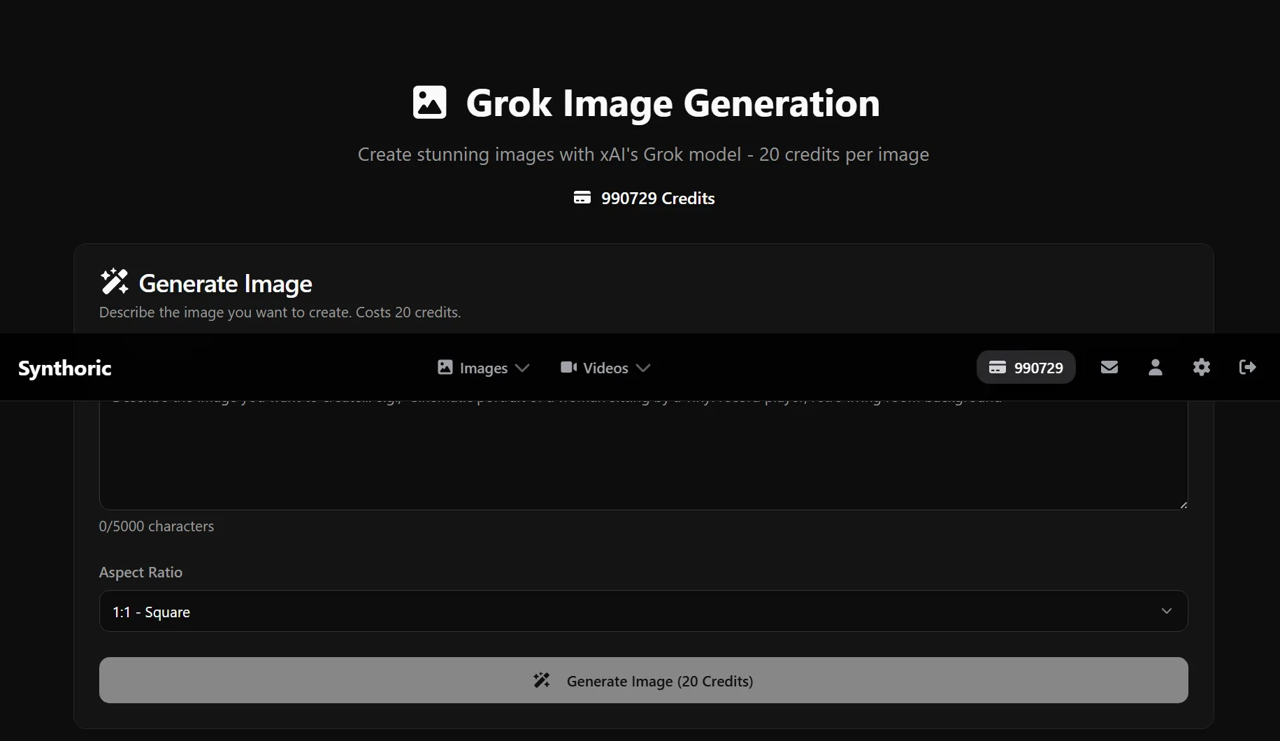The image size is (1280, 741).
Task: Open the settings gear icon
Action: (1201, 367)
